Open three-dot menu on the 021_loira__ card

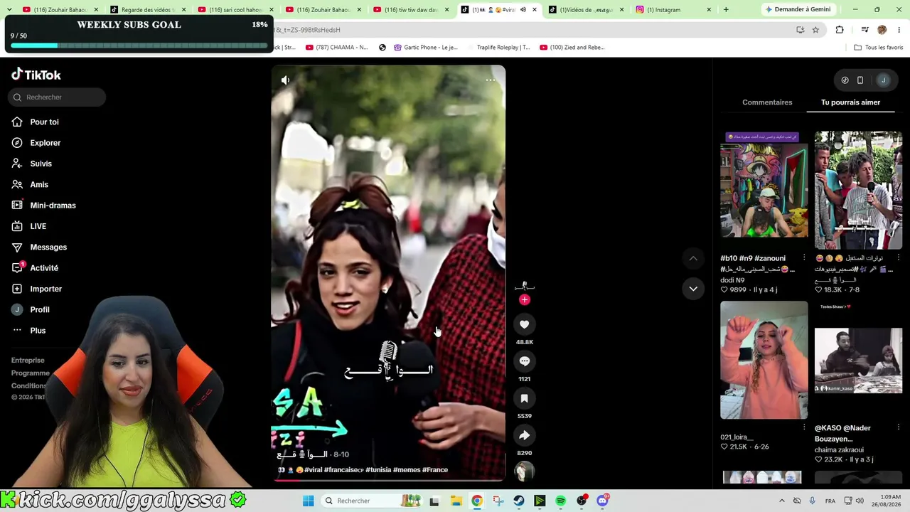point(804,427)
